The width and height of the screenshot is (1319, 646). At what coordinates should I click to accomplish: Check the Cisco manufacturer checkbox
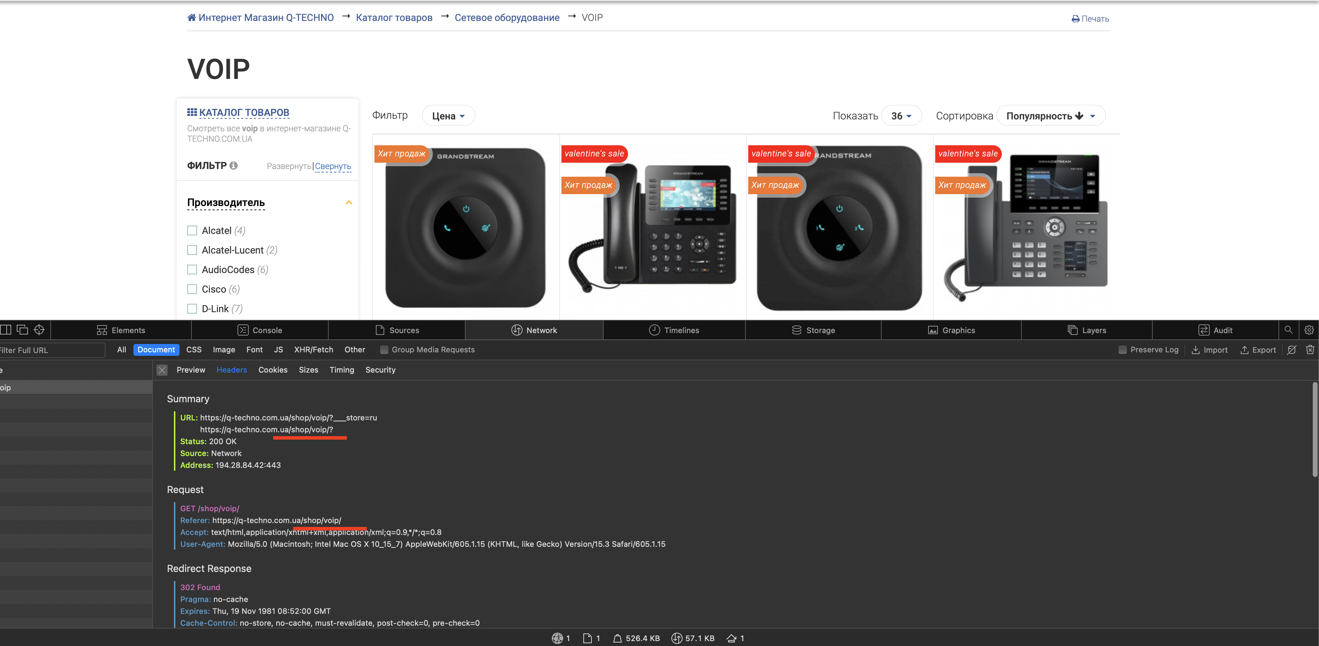point(192,289)
